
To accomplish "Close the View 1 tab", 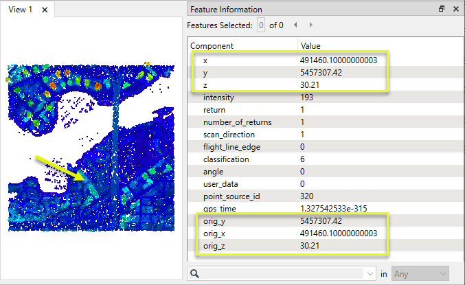I will (x=45, y=10).
